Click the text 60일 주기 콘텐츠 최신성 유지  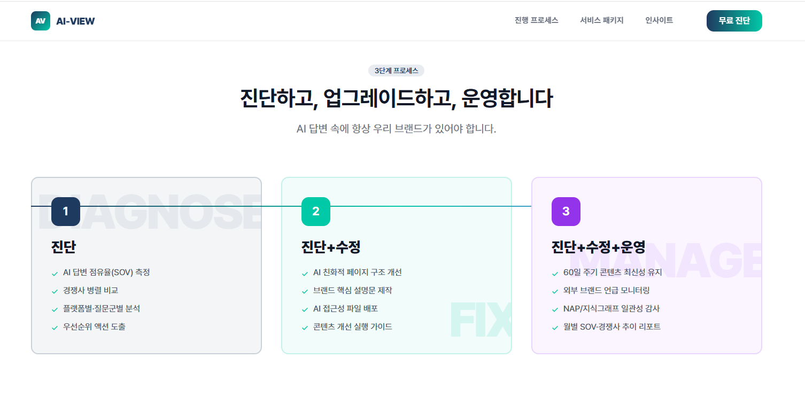click(x=613, y=273)
